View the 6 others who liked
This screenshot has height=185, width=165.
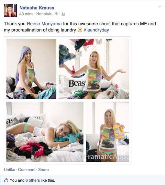pyautogui.click(x=33, y=180)
